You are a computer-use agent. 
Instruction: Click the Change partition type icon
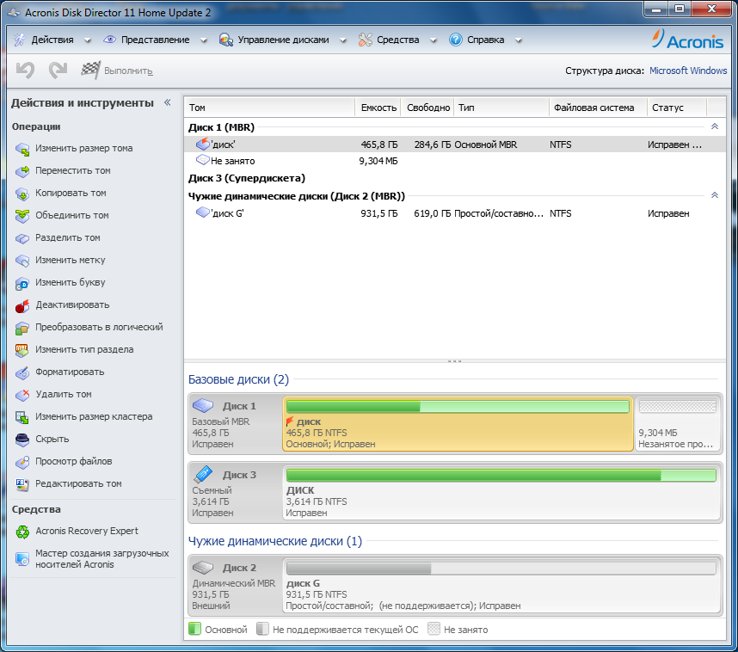tap(22, 350)
